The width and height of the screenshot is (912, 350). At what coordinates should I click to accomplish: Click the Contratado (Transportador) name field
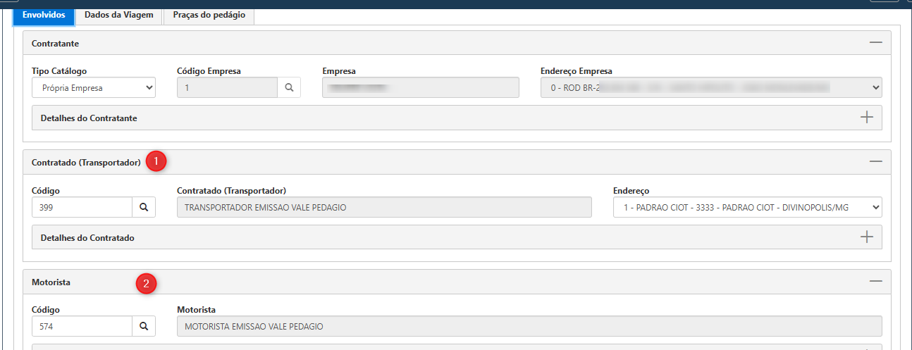[383, 207]
